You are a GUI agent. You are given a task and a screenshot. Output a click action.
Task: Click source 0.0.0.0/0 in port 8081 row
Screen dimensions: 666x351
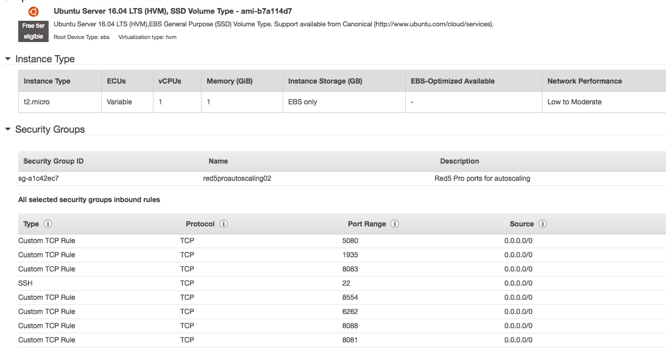click(518, 340)
